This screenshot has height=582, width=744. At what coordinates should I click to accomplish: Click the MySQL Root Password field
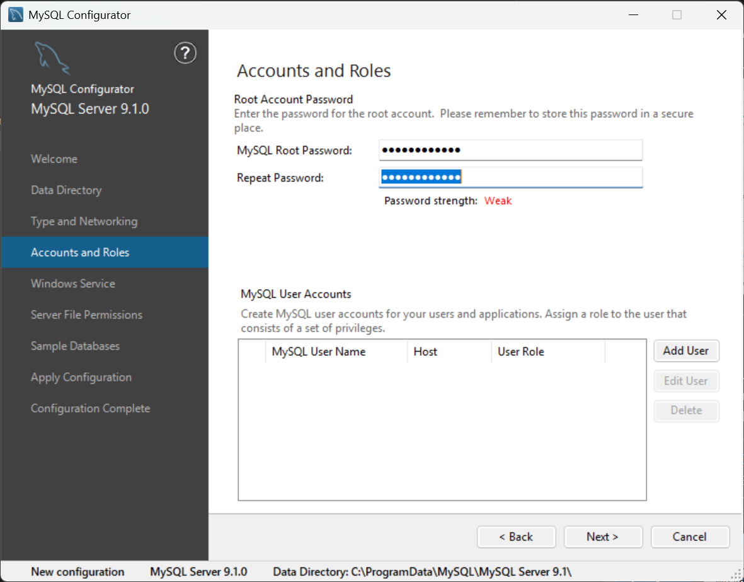coord(510,151)
